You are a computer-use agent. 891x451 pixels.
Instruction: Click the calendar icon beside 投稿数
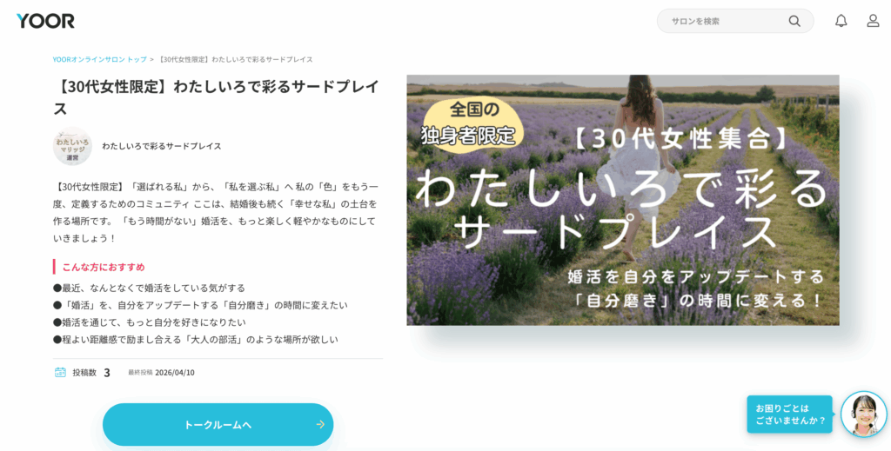click(60, 372)
